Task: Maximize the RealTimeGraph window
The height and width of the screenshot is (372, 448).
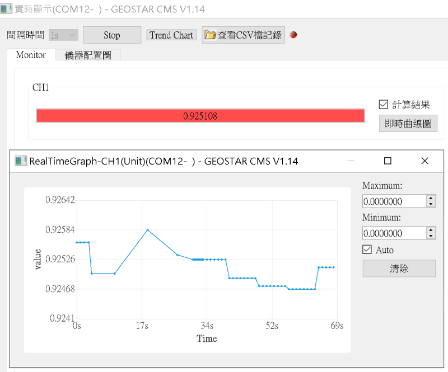Action: pos(388,161)
